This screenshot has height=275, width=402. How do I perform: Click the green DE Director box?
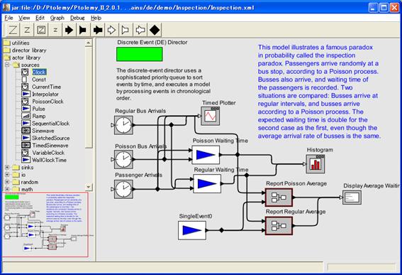(140, 54)
